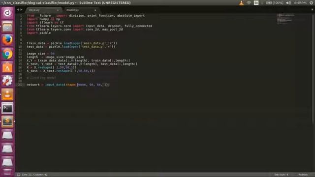This screenshot has width=315, height=177.
Task: Click the panel switcher icon in status bar
Action: (19, 175)
